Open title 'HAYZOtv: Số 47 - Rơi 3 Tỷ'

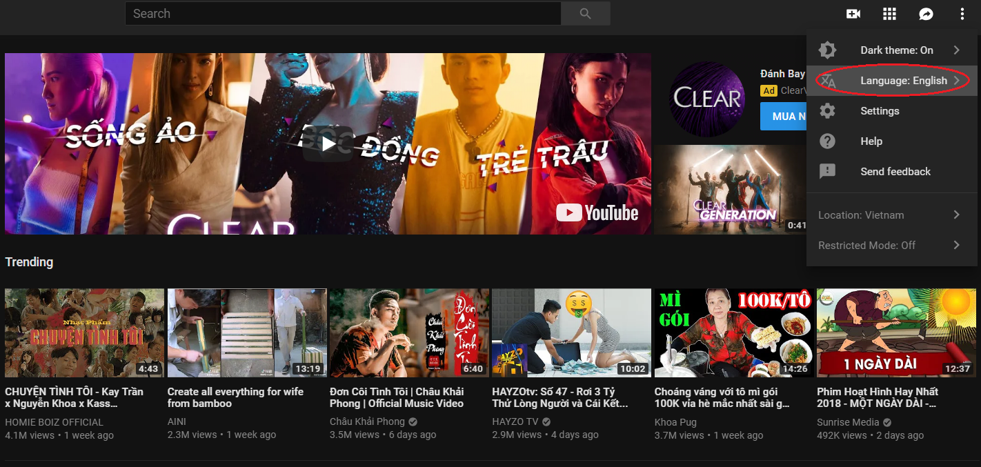click(560, 397)
